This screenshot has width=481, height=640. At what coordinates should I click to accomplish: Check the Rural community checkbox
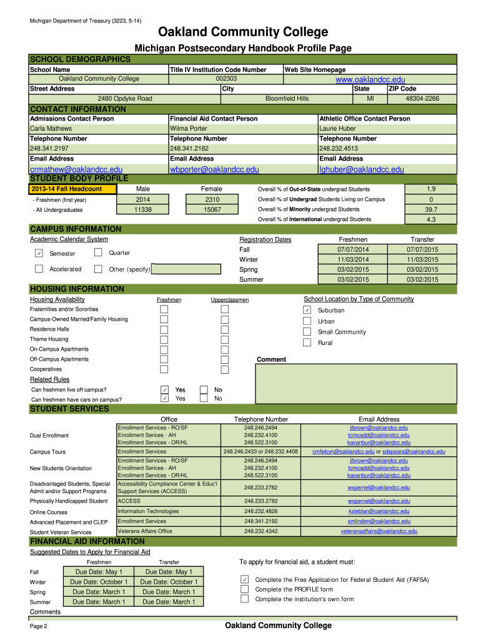coord(307,342)
